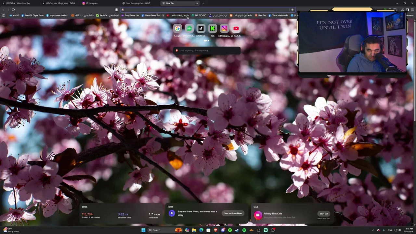Open Spotify from the taskbar
Image resolution: width=416 pixels, height=234 pixels.
click(x=244, y=230)
